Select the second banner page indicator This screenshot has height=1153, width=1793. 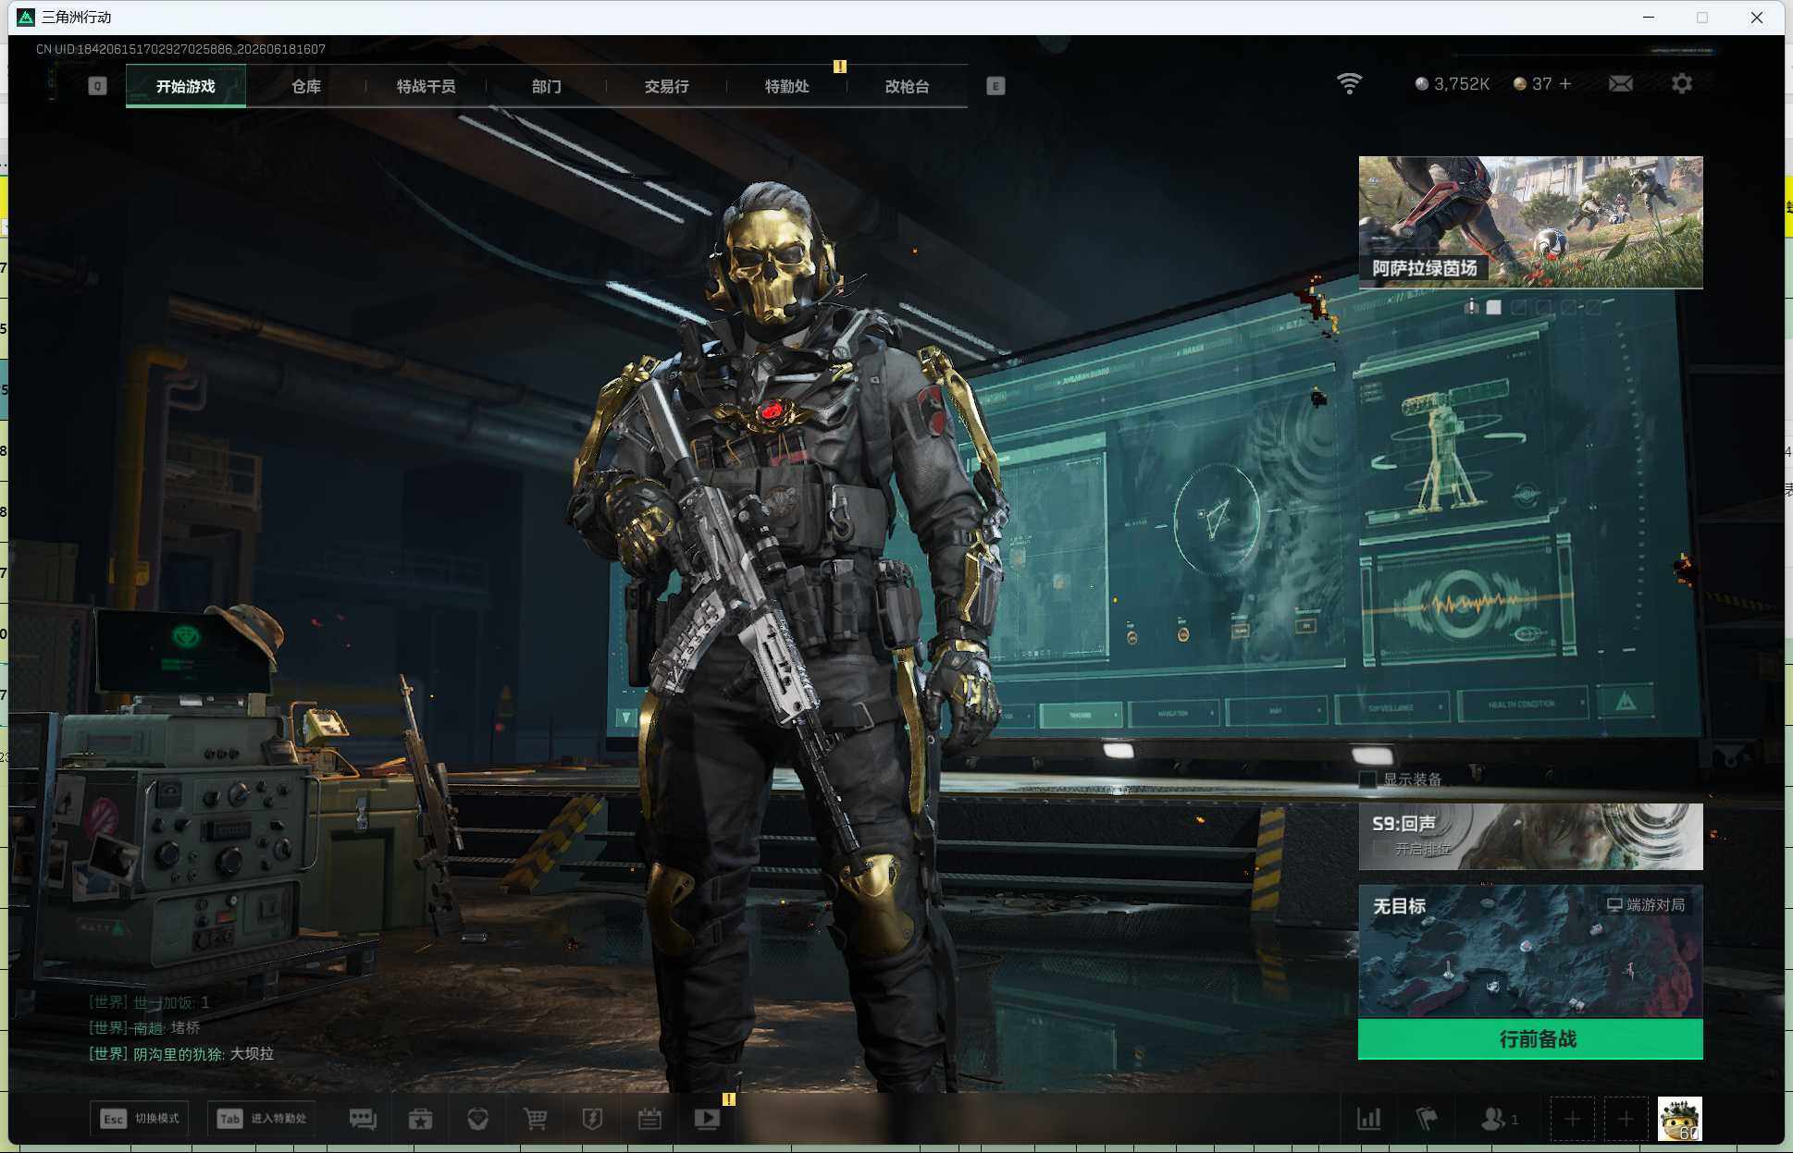[x=1494, y=307]
